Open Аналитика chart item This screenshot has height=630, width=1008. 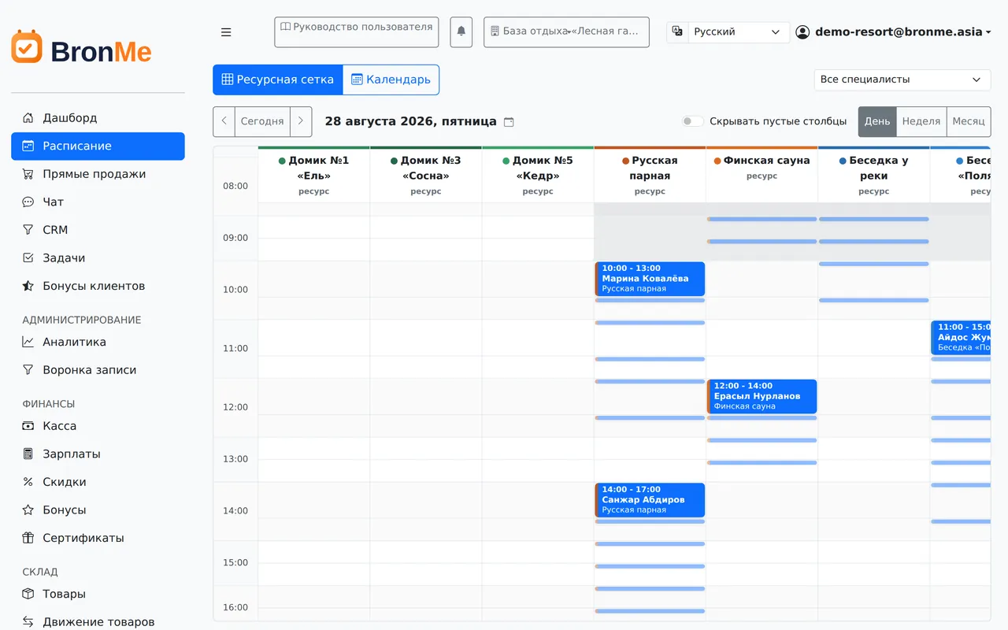[x=98, y=342]
